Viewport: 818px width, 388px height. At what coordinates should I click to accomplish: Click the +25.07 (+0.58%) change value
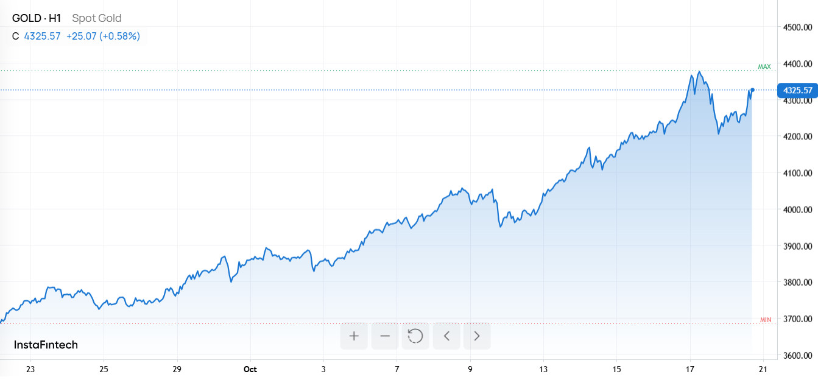(x=103, y=36)
